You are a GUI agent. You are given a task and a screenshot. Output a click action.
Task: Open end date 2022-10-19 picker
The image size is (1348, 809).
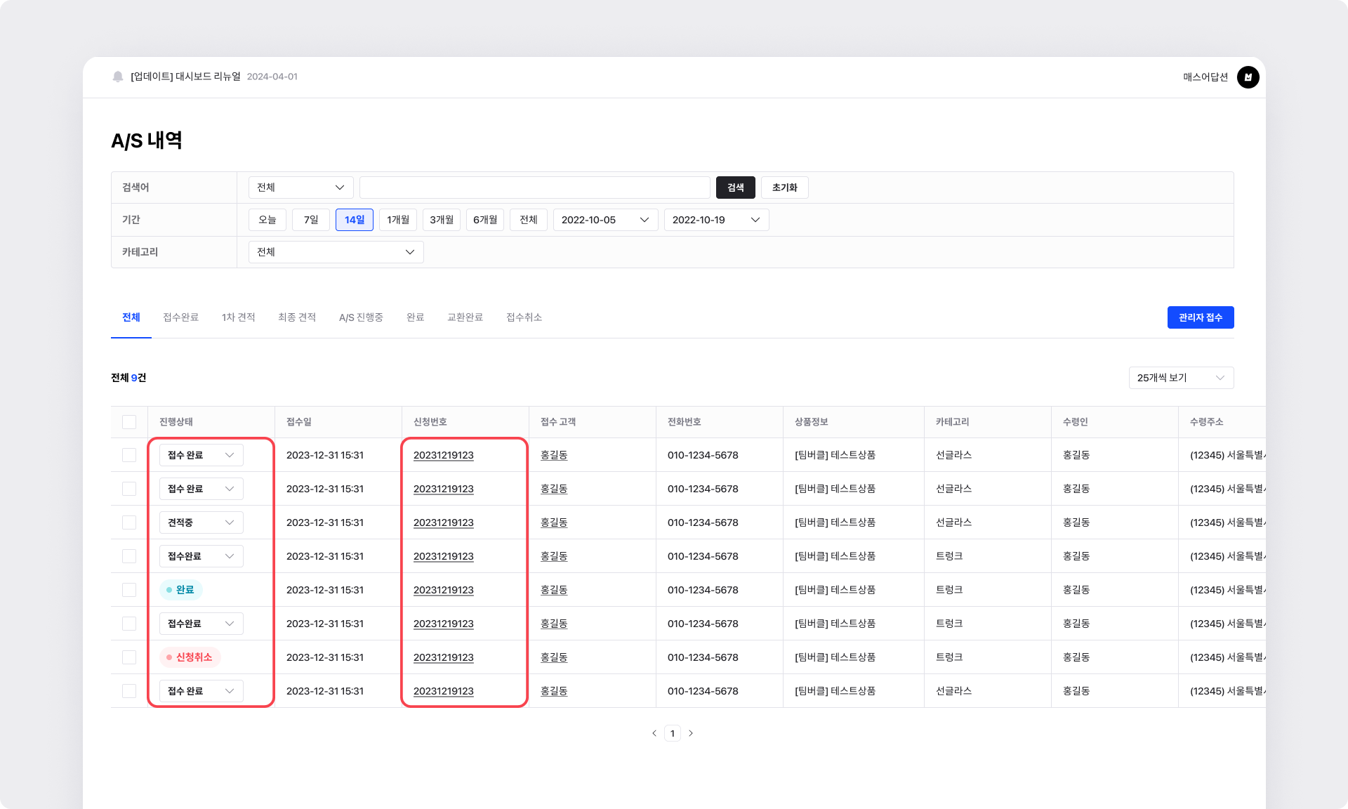(x=716, y=220)
